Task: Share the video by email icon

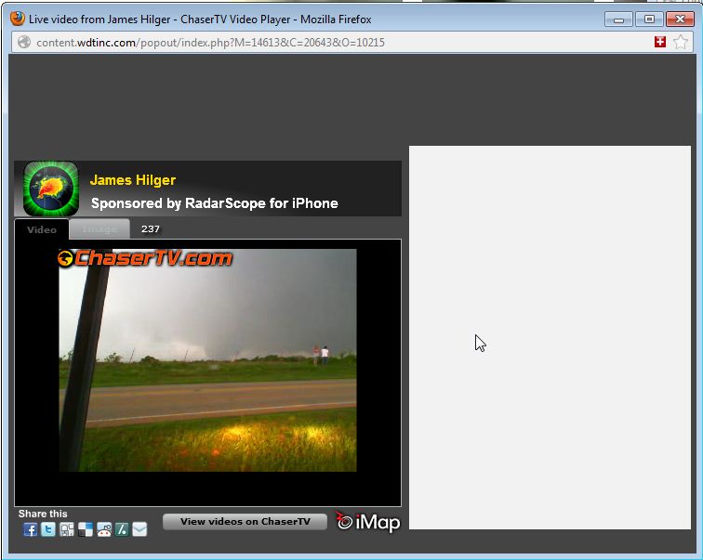Action: pyautogui.click(x=139, y=529)
